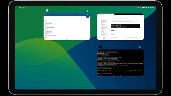Tap the cellular signal icon in status bar
The image size is (171, 96).
[x=147, y=7]
